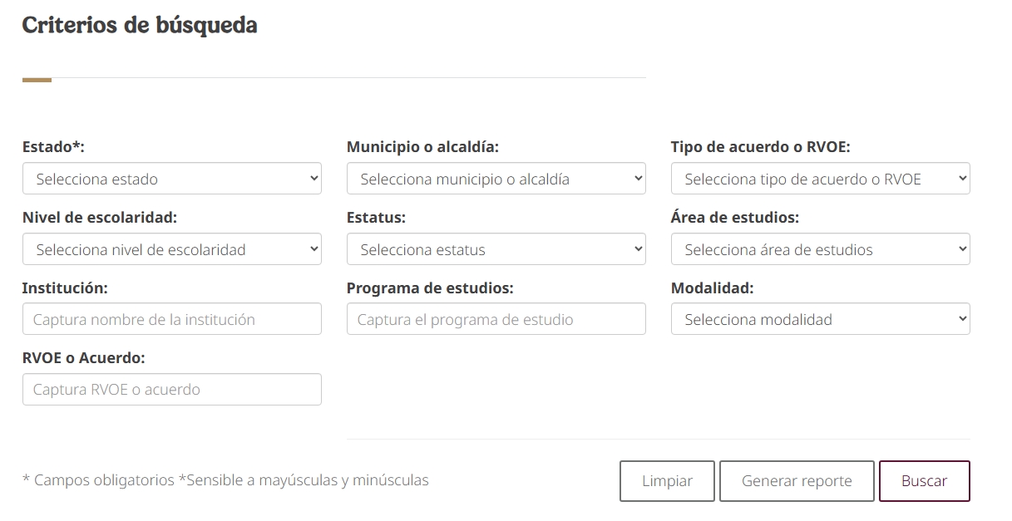
Task: Click Generar reporte
Action: coord(796,480)
